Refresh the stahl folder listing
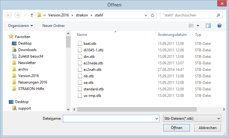The width and height of the screenshot is (229, 138). click(x=153, y=15)
